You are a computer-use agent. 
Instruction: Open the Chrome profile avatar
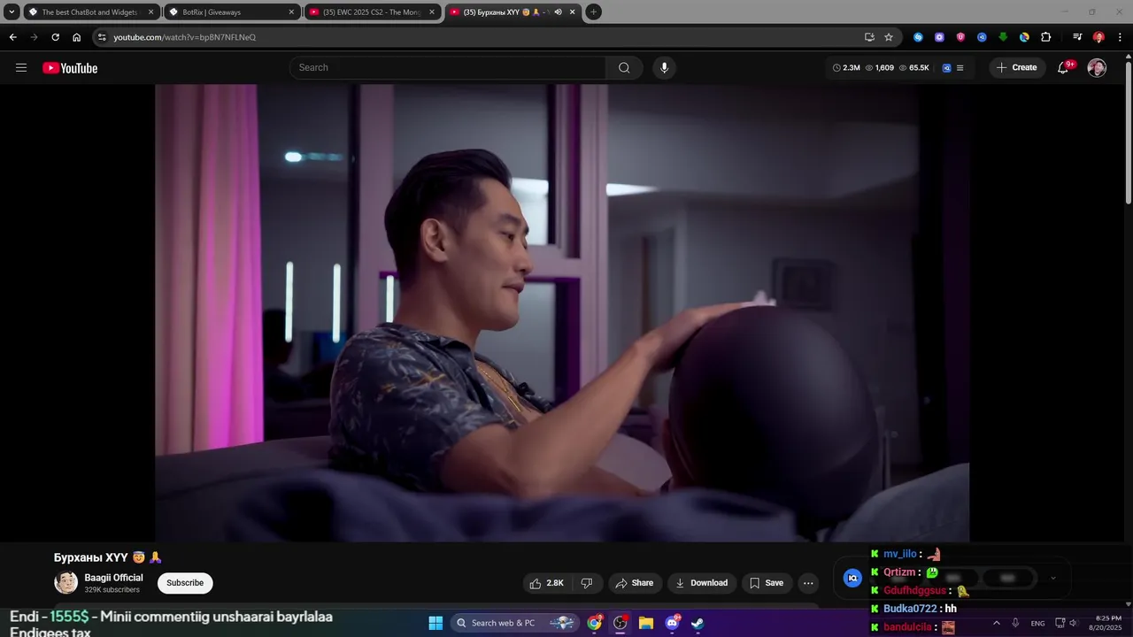(1098, 37)
